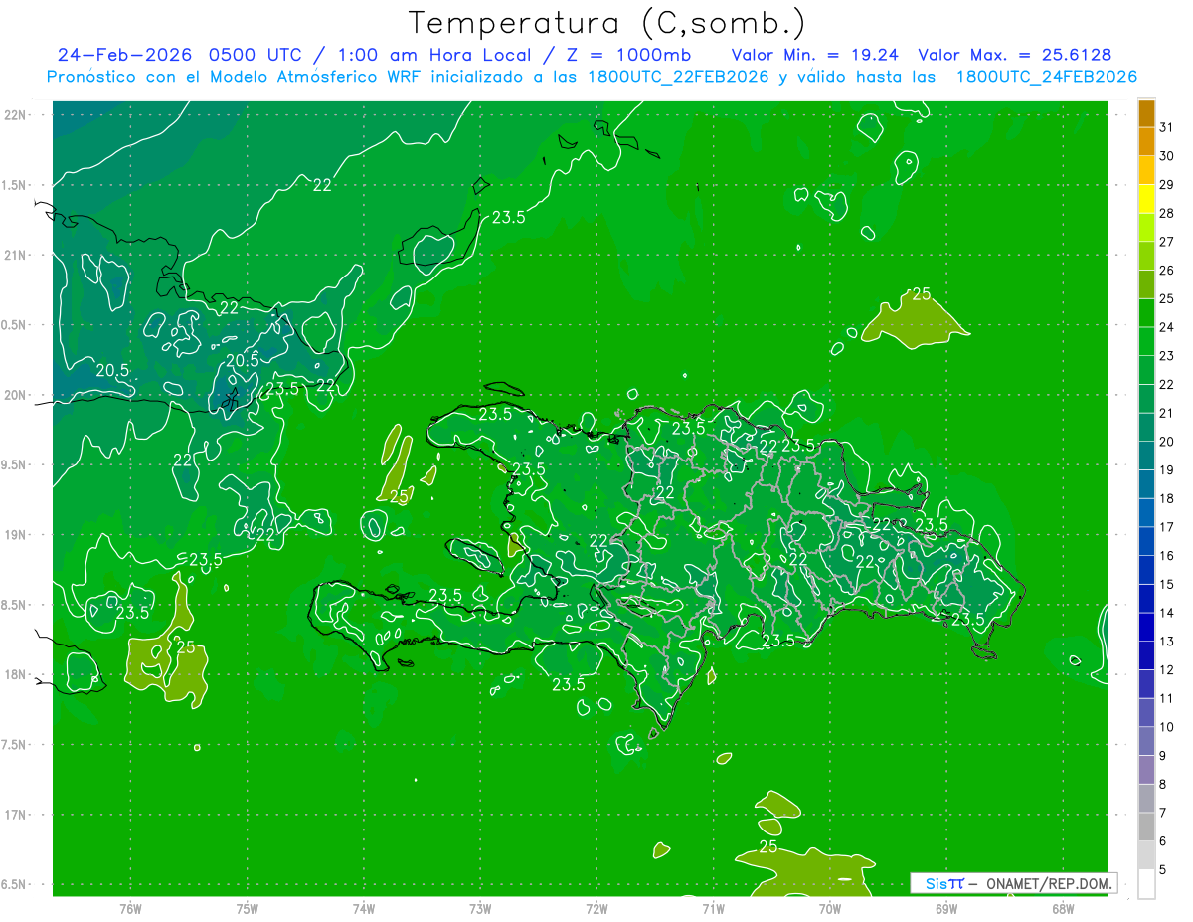1193x922 pixels.
Task: Click color scale value 24
Action: pyautogui.click(x=1167, y=327)
